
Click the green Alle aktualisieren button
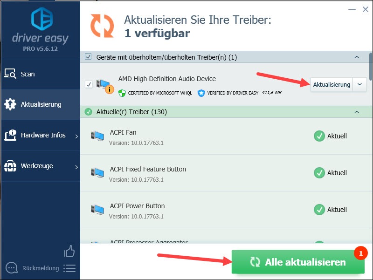coord(298,262)
